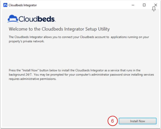Click the red circled number 6 marker

[x=113, y=121]
